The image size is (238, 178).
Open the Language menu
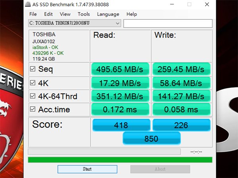tap(108, 14)
